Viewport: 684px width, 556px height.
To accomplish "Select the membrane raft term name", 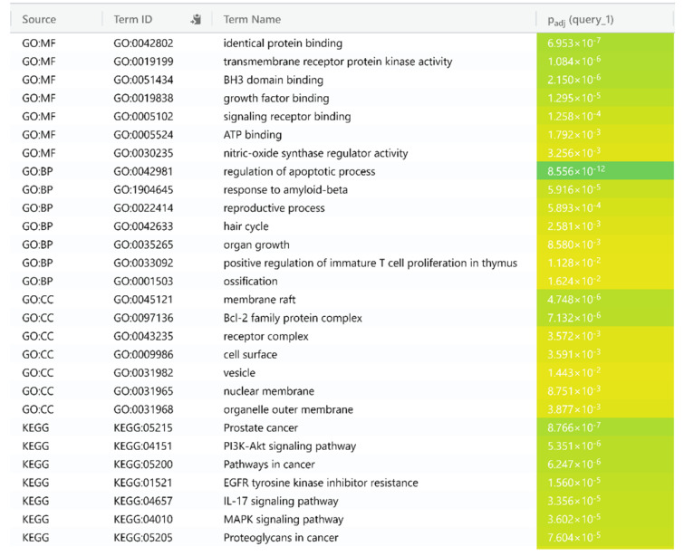I will tap(259, 300).
